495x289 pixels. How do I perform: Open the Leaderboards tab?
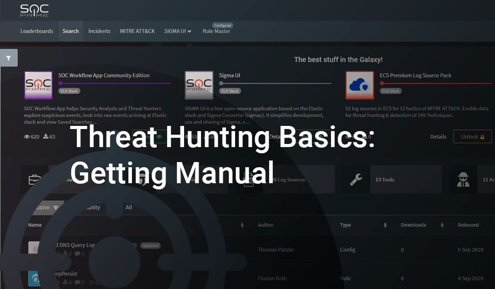(x=37, y=31)
